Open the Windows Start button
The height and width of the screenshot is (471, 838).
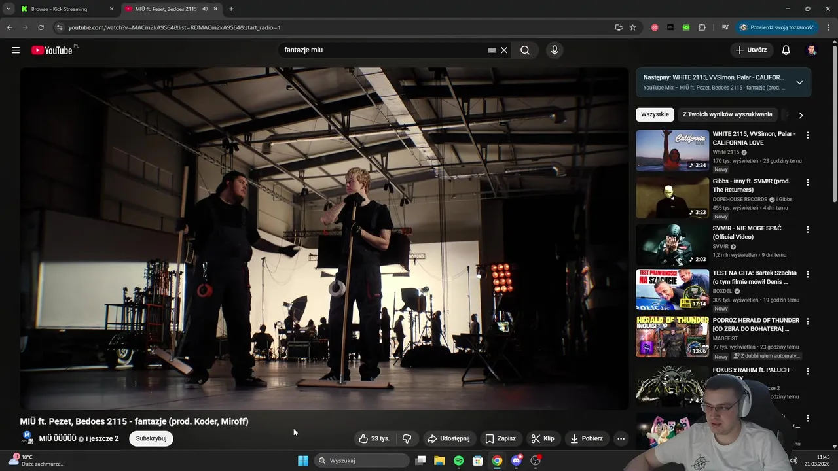(302, 461)
